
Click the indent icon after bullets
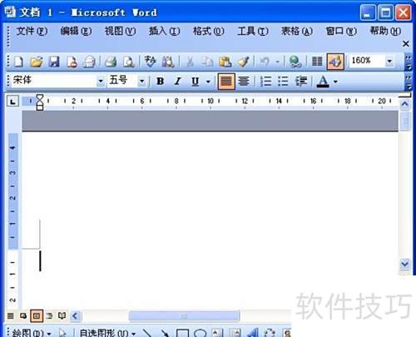click(x=301, y=82)
